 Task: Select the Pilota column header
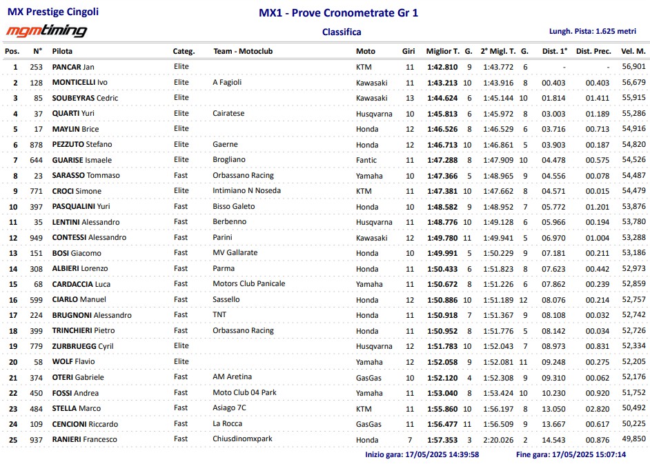click(x=62, y=52)
